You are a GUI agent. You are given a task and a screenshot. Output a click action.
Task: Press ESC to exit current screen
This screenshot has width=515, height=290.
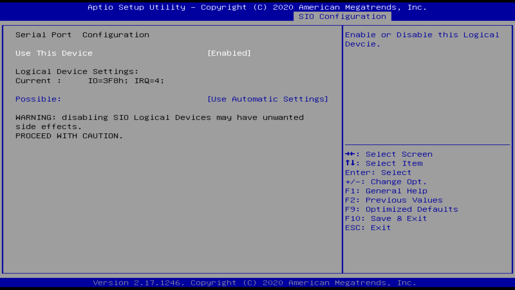click(368, 227)
